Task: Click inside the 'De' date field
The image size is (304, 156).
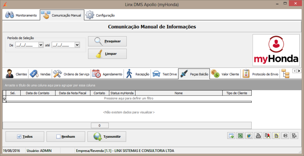Action: (x=27, y=45)
